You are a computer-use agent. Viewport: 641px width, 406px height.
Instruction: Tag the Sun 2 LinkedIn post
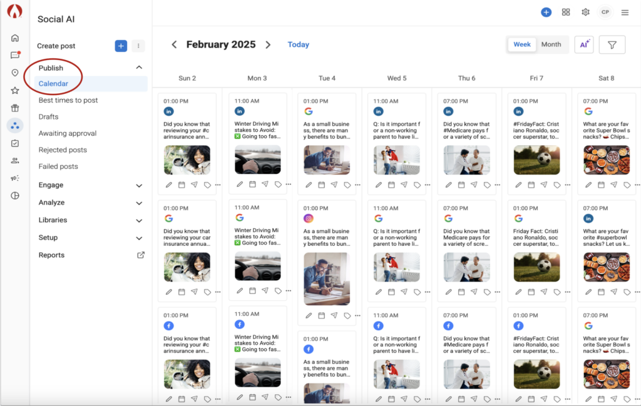(x=207, y=185)
